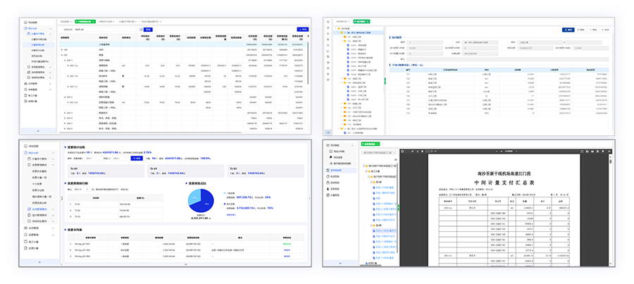Click the green splitter handle beside the project tree
Viewport: 634px width, 284px height.
click(x=385, y=81)
